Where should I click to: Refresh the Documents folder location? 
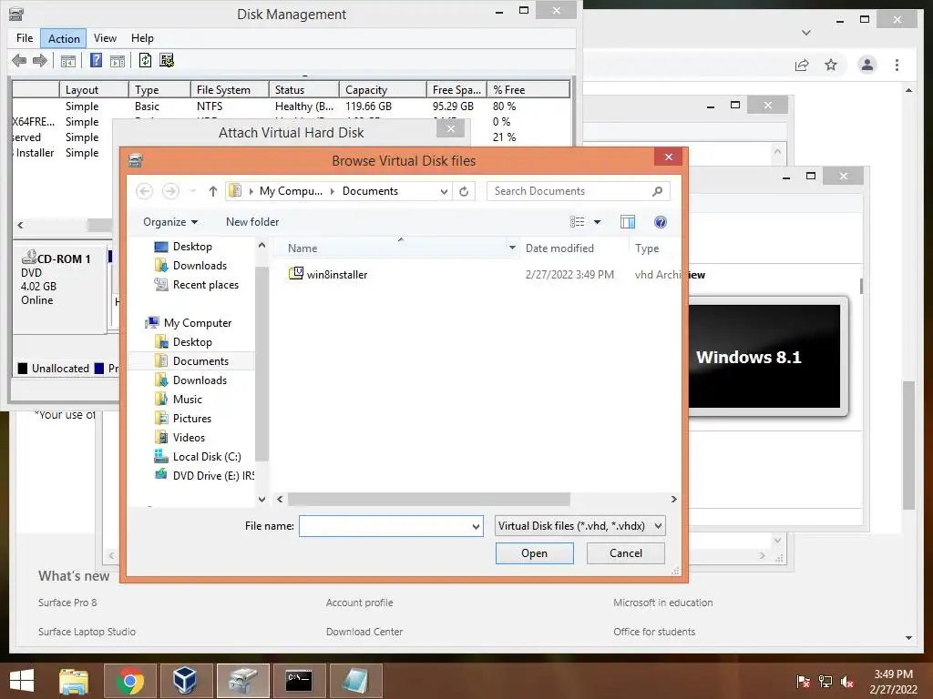click(464, 191)
